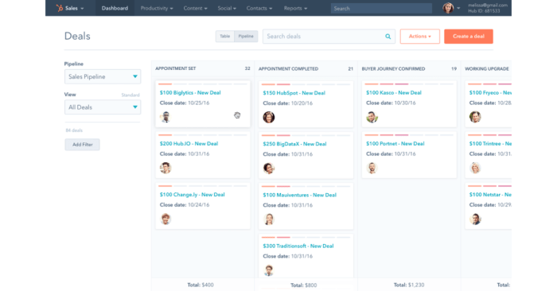557x291 pixels.
Task: Click the Mauiventures deal owner avatar
Action: click(x=269, y=219)
